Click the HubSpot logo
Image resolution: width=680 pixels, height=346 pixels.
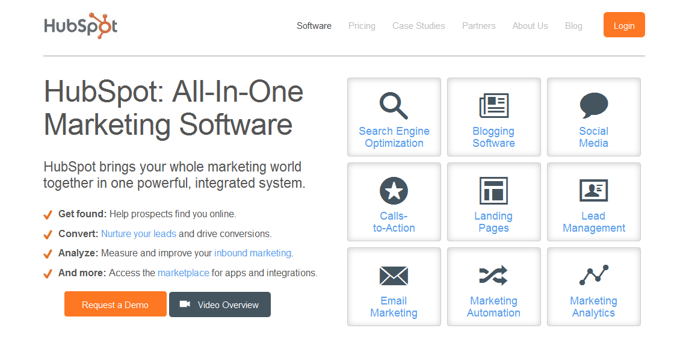[81, 26]
